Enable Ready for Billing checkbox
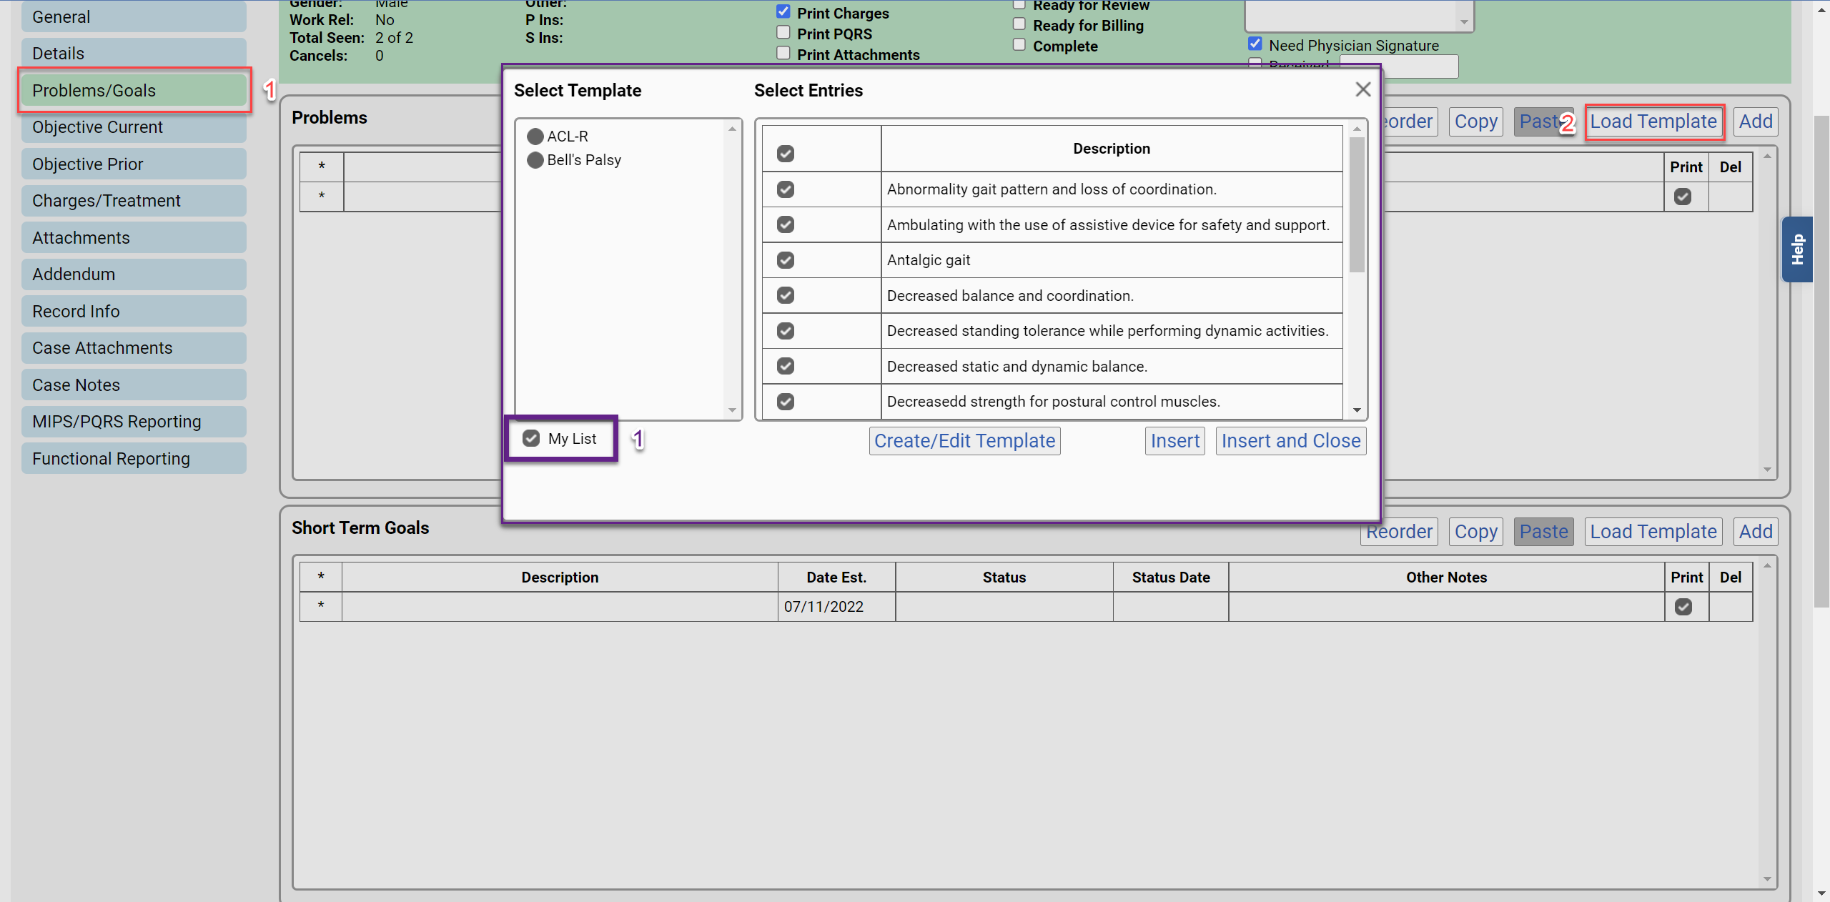The image size is (1830, 902). pos(1019,24)
